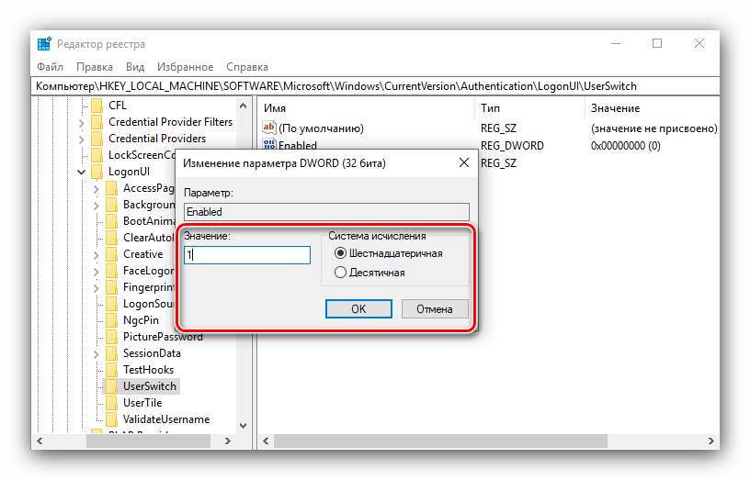The height and width of the screenshot is (480, 750).
Task: Click the DWORD icon next to Enabled
Action: [x=268, y=144]
